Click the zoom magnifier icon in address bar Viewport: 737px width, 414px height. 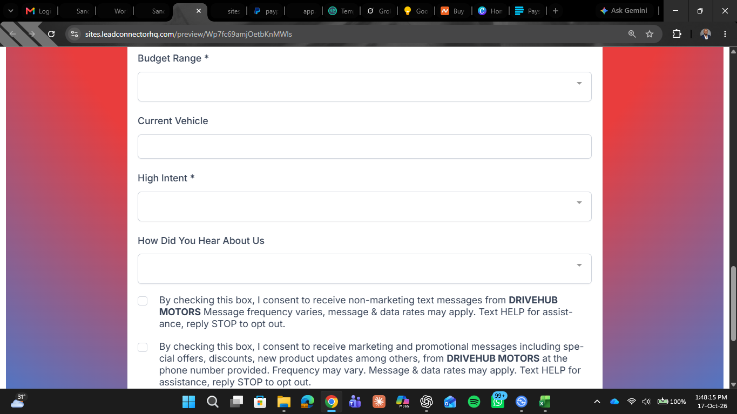(632, 34)
